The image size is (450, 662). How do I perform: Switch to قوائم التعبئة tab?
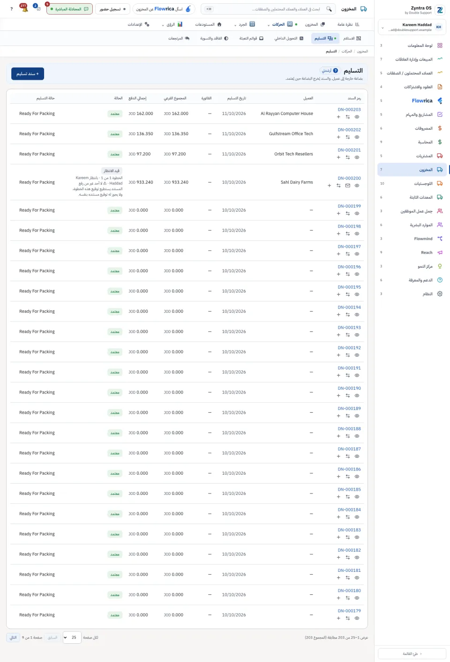(251, 38)
